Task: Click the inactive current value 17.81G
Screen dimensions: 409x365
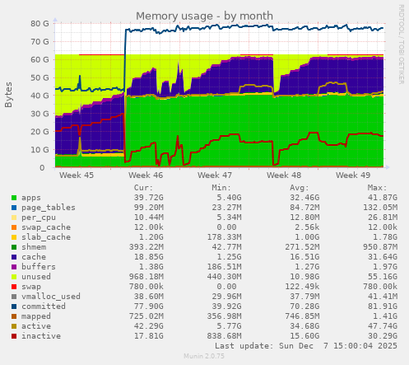Action: [x=149, y=336]
